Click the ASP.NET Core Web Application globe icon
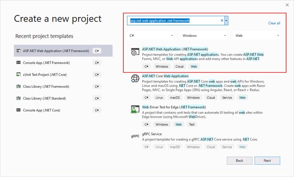The image size is (294, 177). click(135, 79)
